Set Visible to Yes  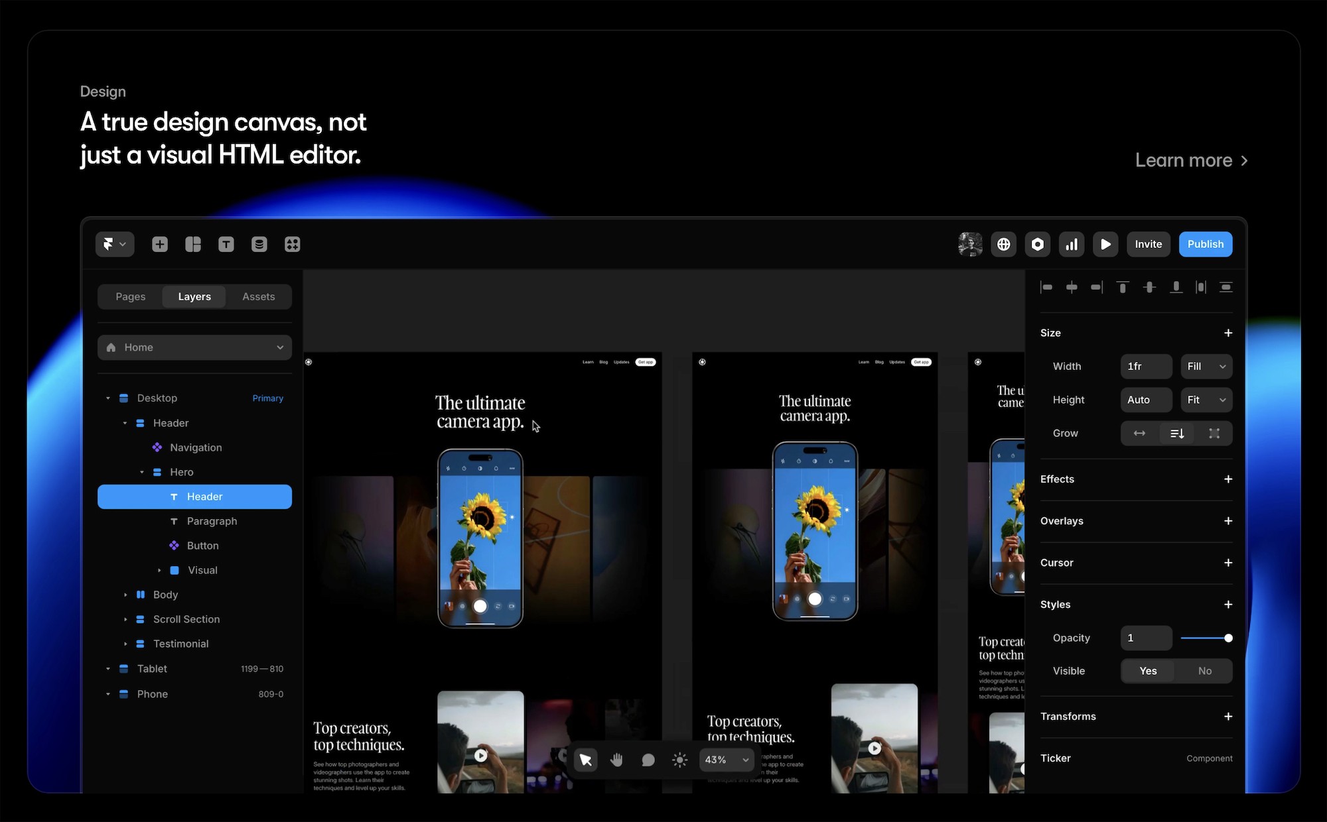coord(1149,671)
